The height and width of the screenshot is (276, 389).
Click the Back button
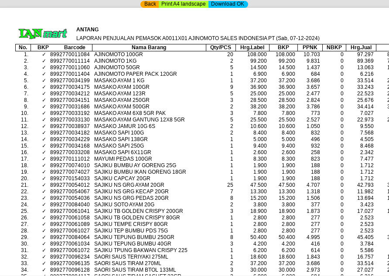tap(150, 4)
